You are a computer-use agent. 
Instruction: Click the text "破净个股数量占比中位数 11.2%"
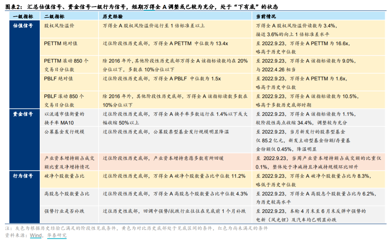pyautogui.click(x=210, y=176)
